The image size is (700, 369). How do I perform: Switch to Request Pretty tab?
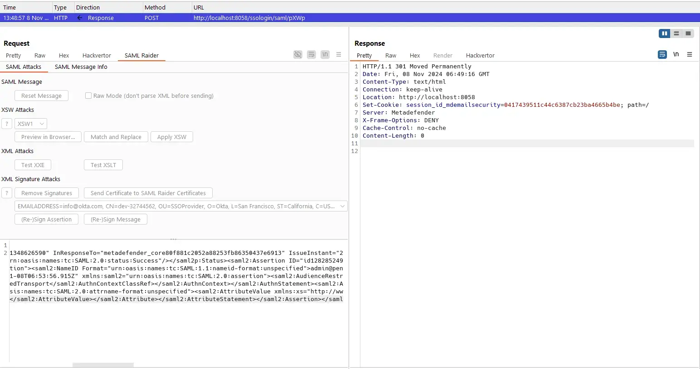pyautogui.click(x=14, y=55)
